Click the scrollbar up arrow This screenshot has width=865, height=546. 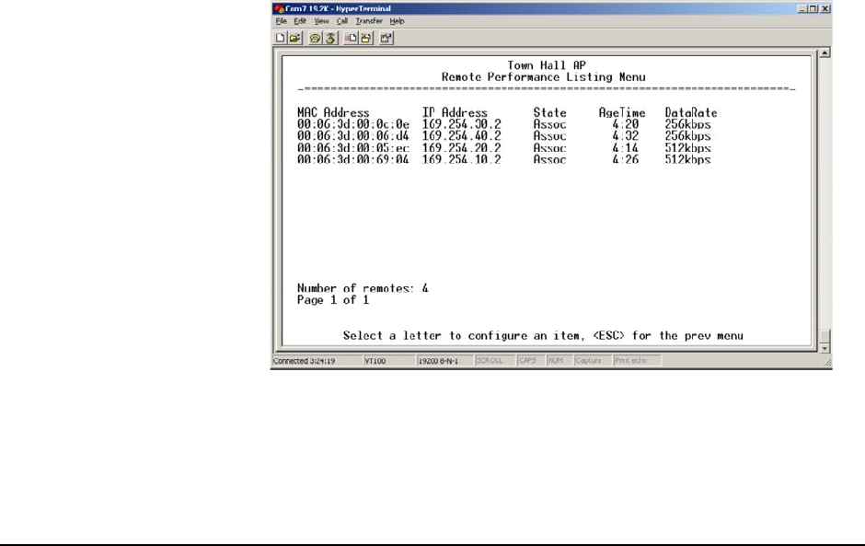click(825, 53)
